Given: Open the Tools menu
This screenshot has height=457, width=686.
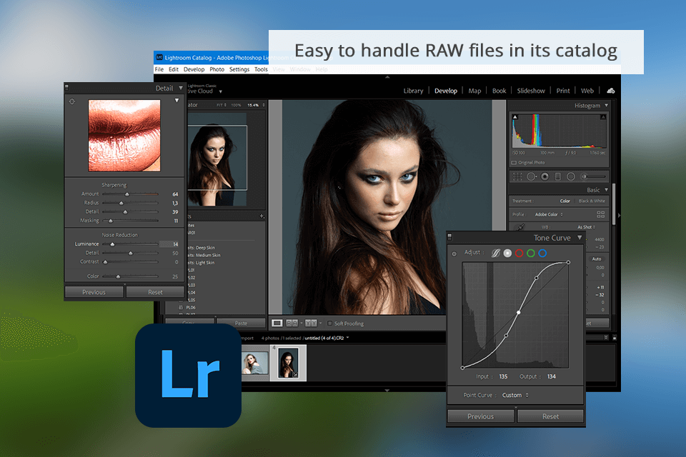Looking at the screenshot, I should (262, 69).
